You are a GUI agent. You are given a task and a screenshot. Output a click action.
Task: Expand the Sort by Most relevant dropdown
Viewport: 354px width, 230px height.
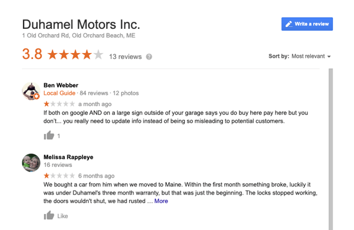[x=299, y=56]
